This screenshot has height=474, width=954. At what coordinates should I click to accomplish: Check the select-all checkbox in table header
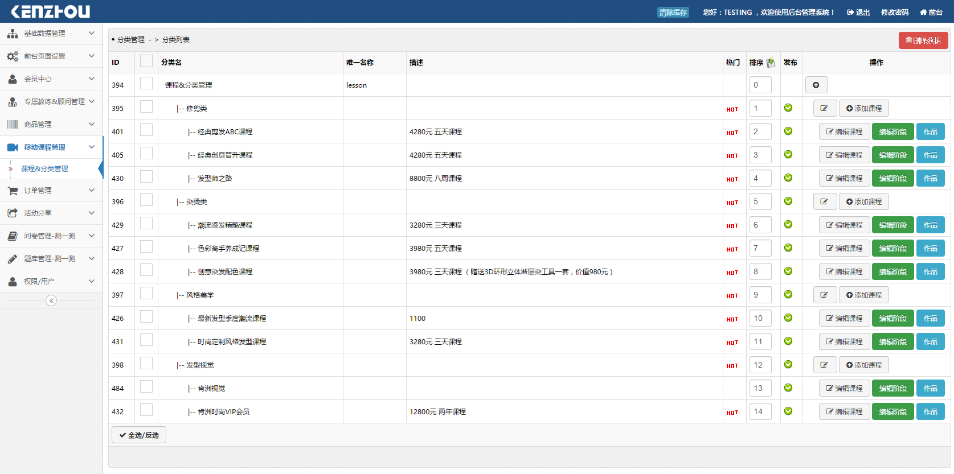pos(146,61)
